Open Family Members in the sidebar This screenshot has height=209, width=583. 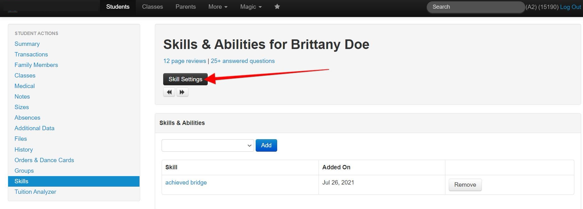(x=36, y=65)
